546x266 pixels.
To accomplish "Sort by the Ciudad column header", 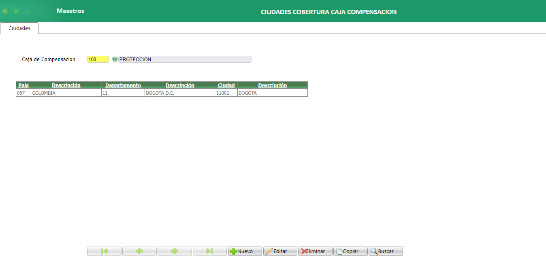I will 226,85.
